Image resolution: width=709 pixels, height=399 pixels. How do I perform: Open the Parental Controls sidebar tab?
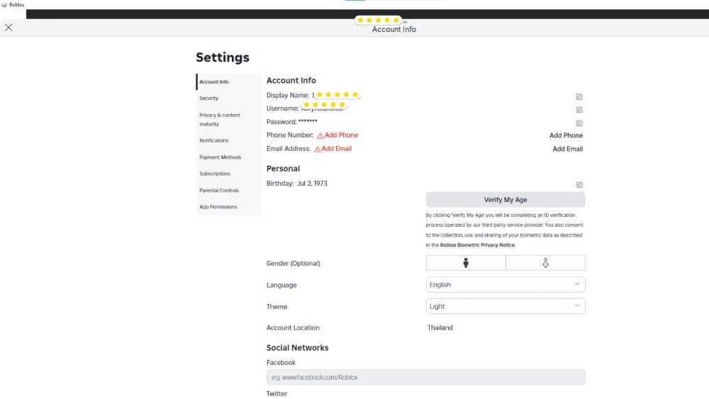pyautogui.click(x=229, y=190)
